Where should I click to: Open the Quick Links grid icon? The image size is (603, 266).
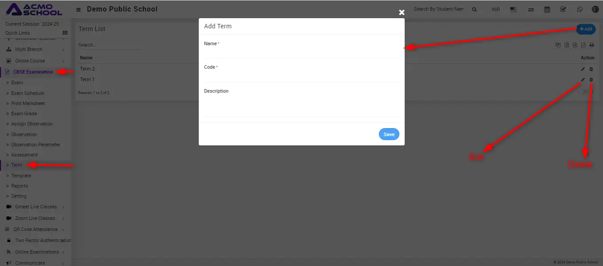[65, 33]
